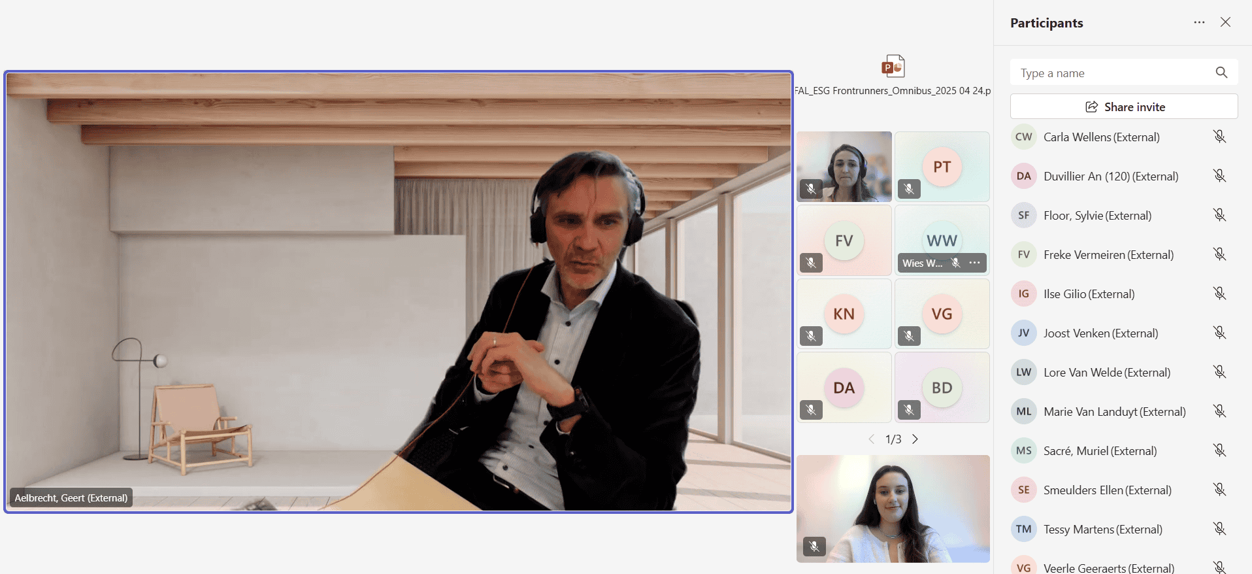
Task: Close the Participants panel
Action: 1225,22
